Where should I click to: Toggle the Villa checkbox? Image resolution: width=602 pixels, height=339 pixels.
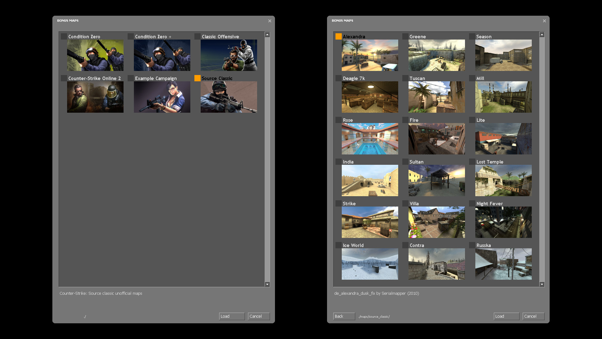tap(405, 203)
